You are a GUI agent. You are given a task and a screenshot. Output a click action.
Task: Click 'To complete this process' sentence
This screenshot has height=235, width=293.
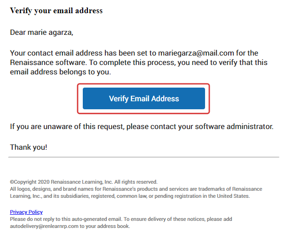tap(133, 63)
